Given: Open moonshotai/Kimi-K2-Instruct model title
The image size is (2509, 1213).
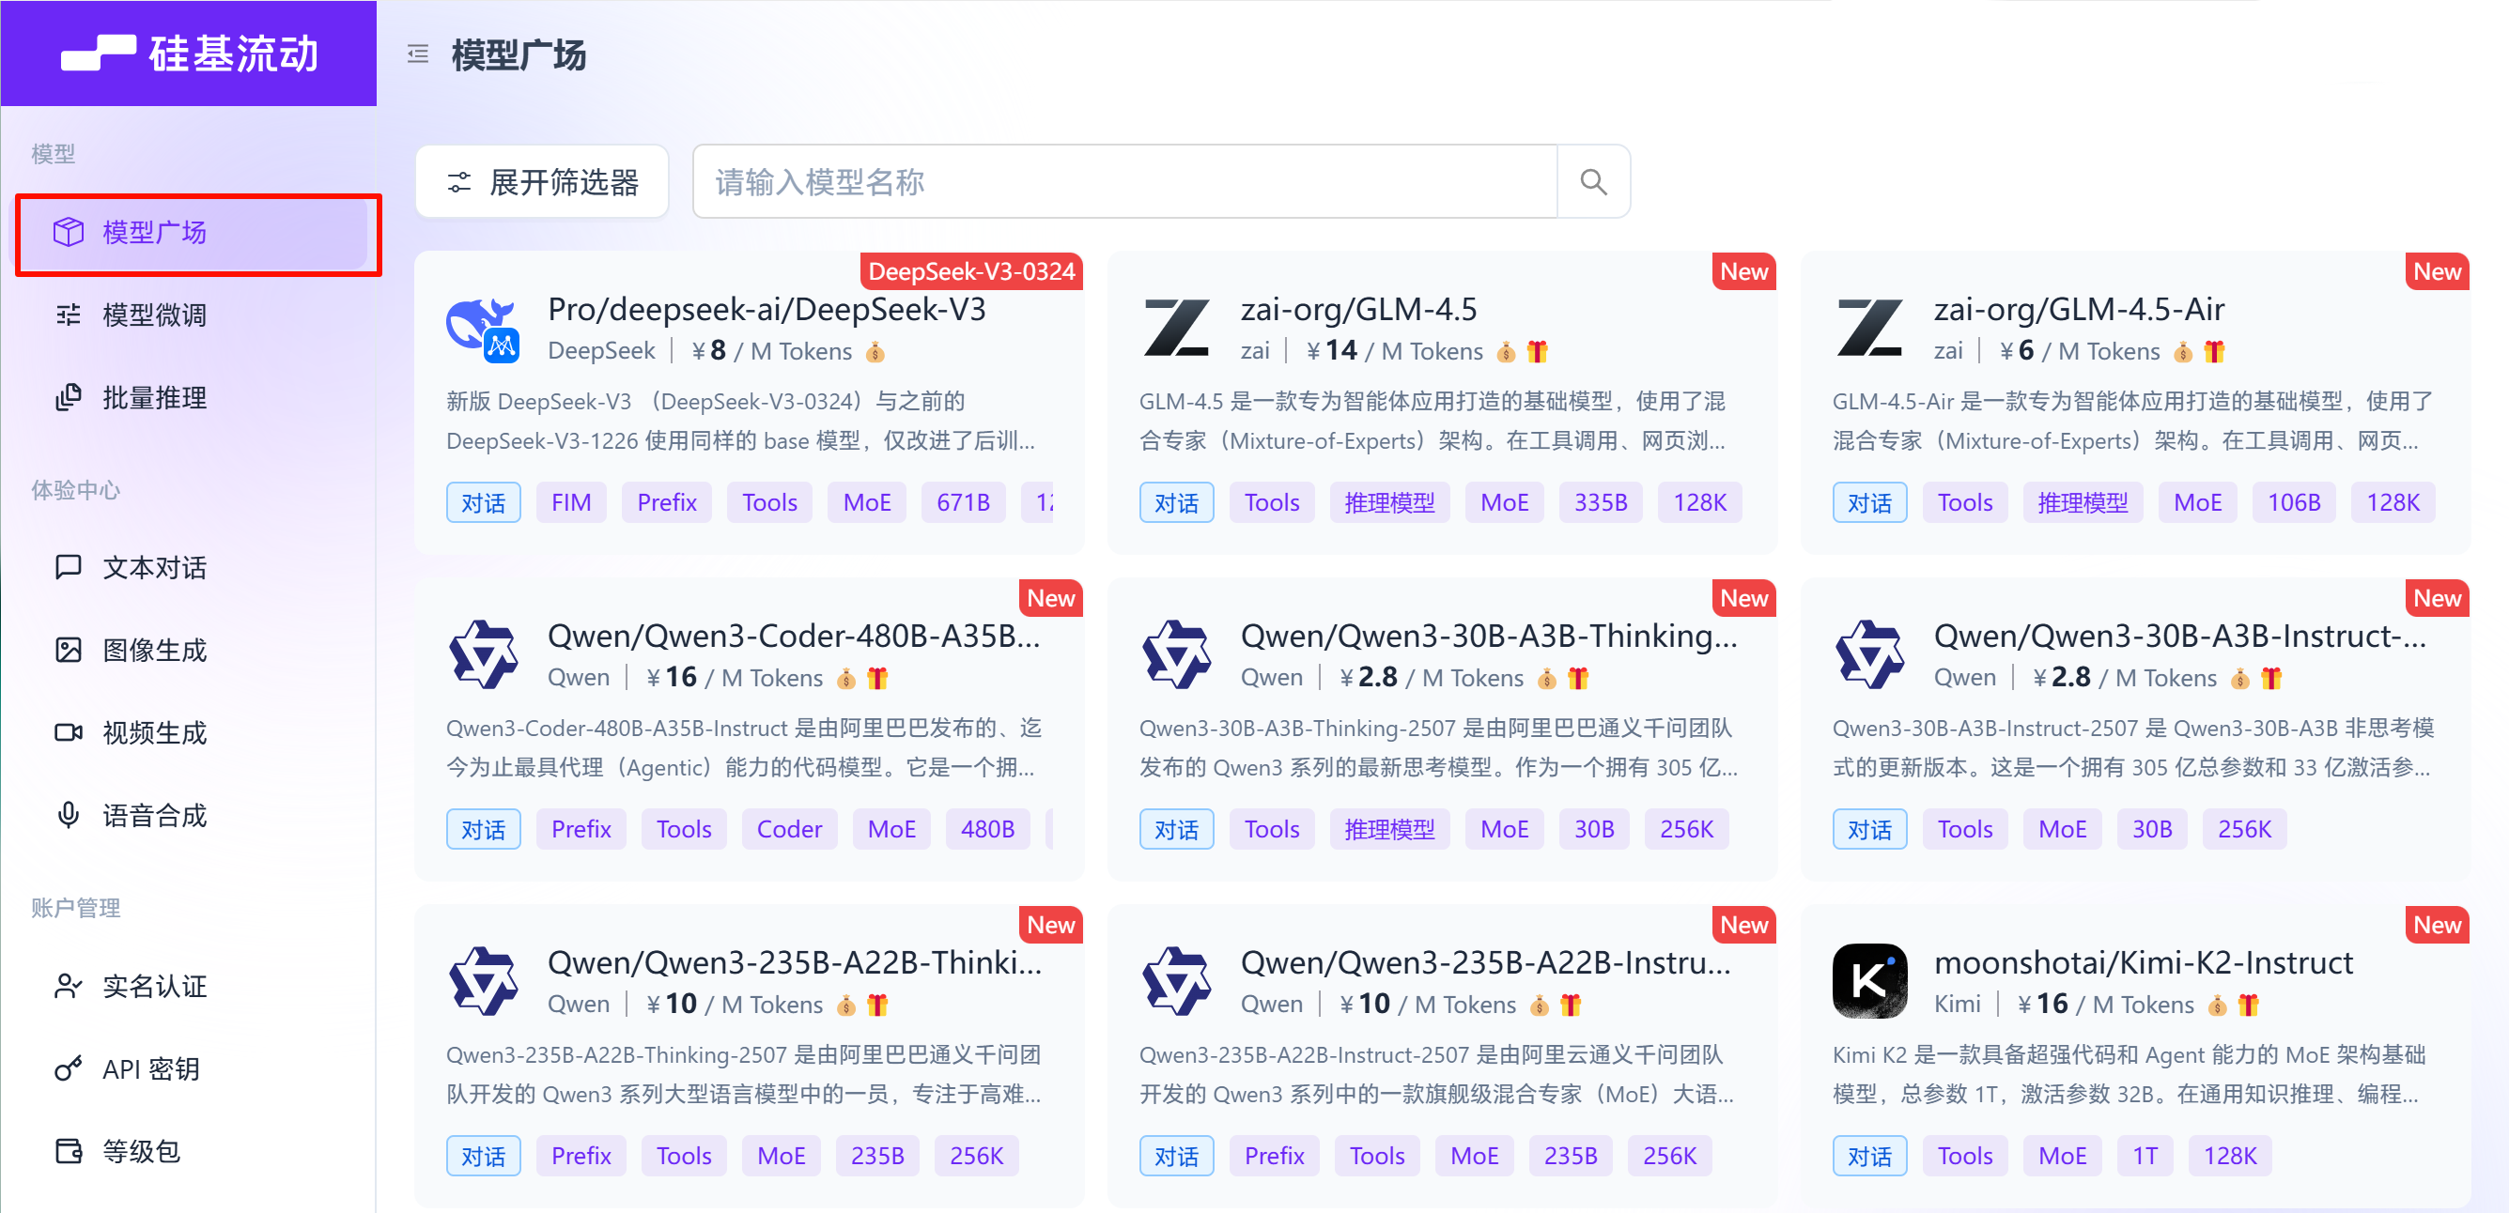Looking at the screenshot, I should click(2143, 963).
